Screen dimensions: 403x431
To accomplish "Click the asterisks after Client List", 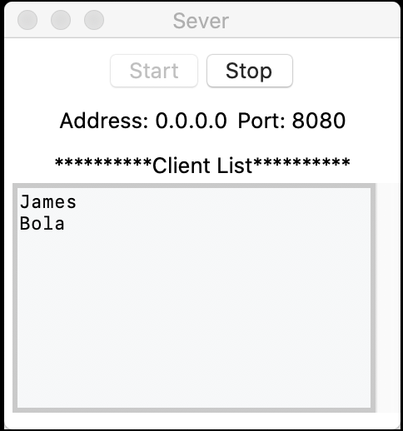I will coord(301,162).
